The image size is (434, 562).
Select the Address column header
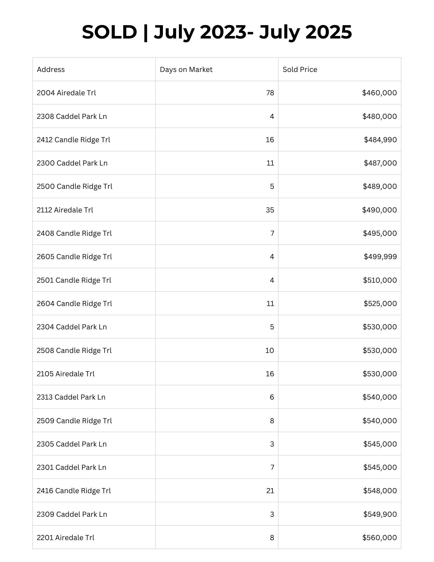(x=51, y=69)
